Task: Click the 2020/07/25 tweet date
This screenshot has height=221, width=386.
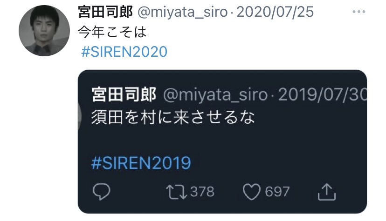Action: [275, 12]
